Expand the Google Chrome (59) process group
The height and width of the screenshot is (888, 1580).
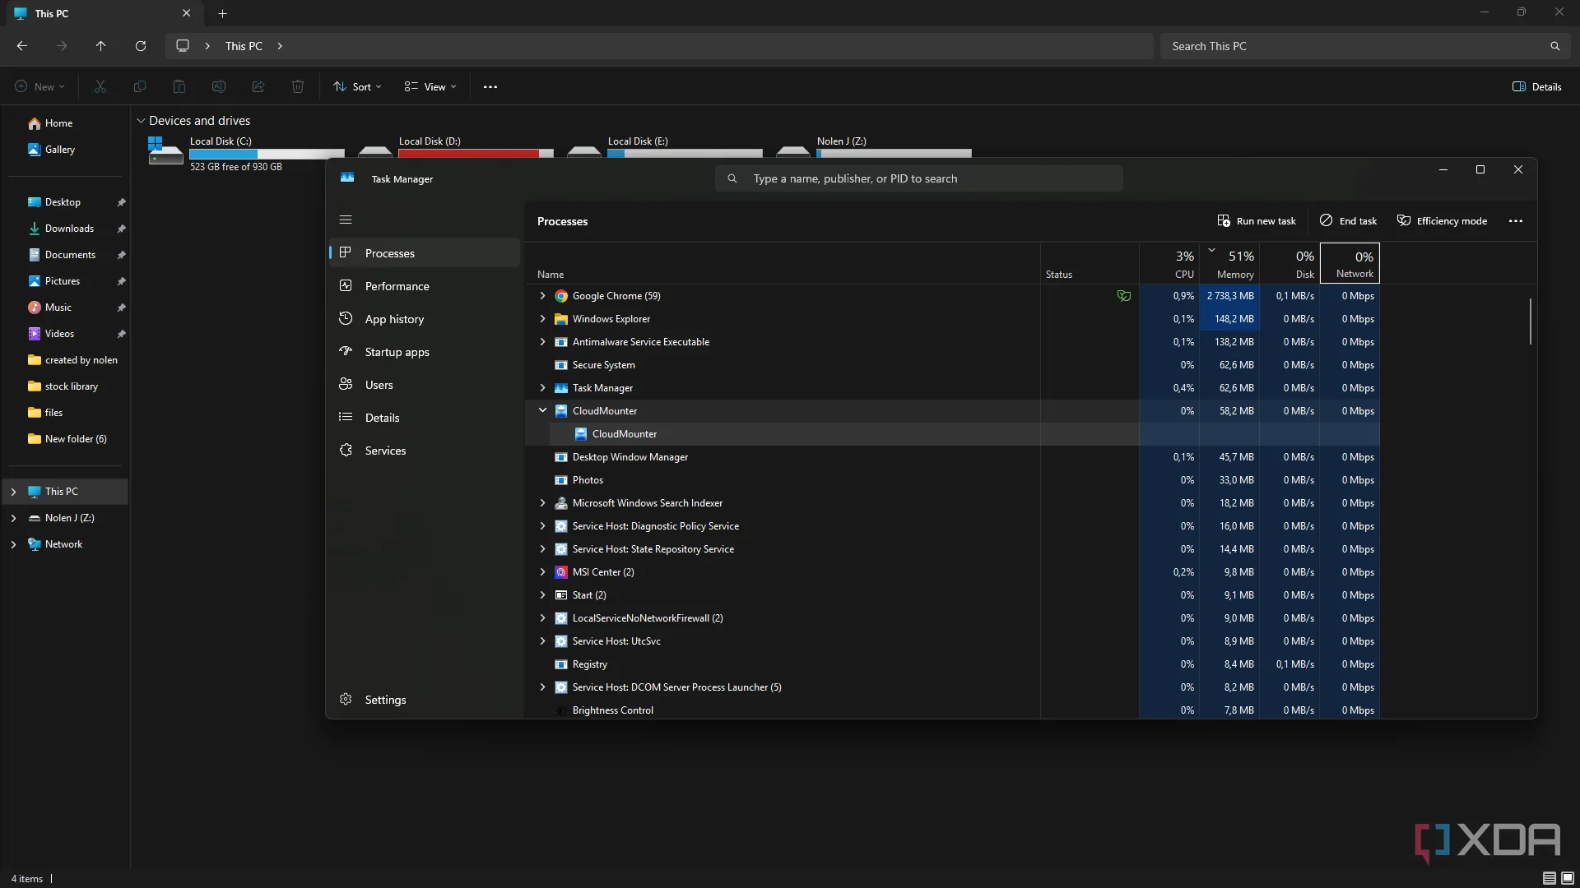click(542, 296)
